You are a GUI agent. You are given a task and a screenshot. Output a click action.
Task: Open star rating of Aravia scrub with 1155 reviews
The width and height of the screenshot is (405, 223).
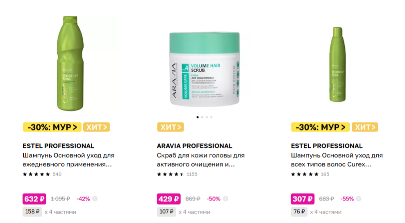(x=171, y=174)
